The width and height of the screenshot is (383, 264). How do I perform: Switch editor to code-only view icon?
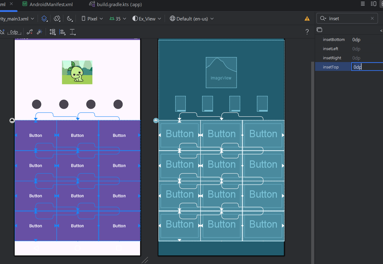click(363, 4)
